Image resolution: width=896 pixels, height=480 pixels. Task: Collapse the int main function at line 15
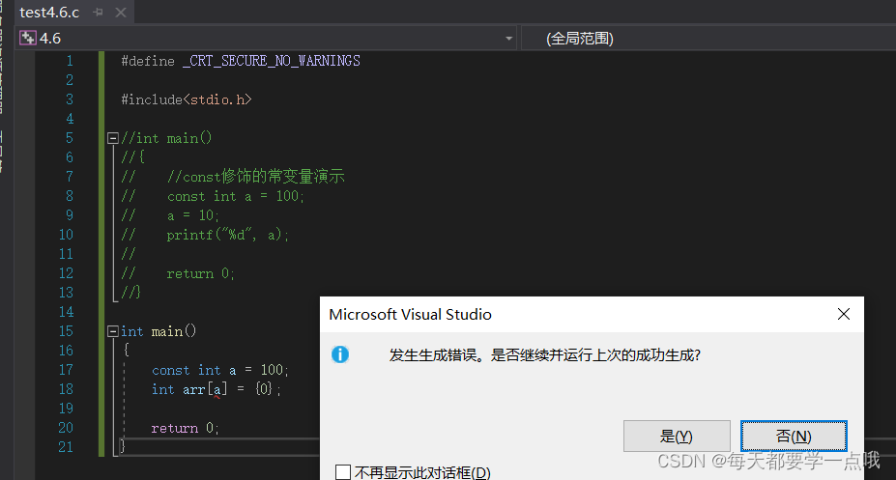click(112, 331)
